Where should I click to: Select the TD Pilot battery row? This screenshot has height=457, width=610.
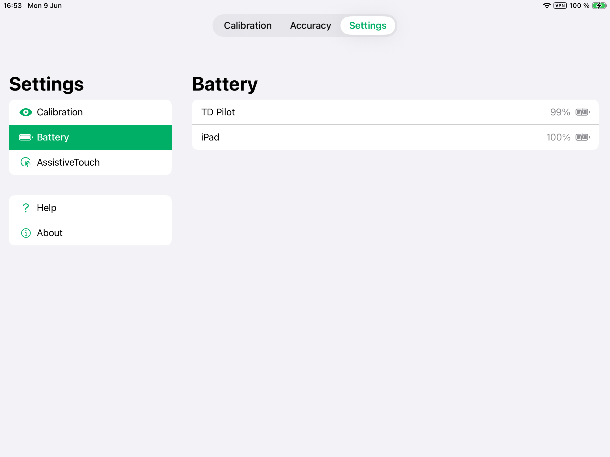click(395, 112)
